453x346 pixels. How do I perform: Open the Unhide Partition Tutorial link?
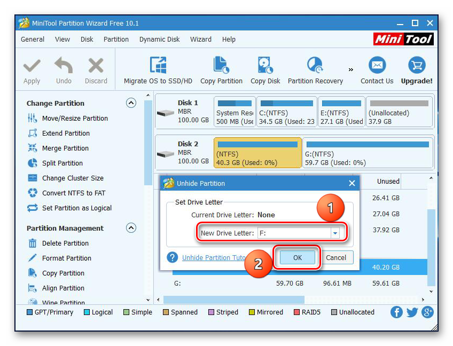(x=214, y=257)
